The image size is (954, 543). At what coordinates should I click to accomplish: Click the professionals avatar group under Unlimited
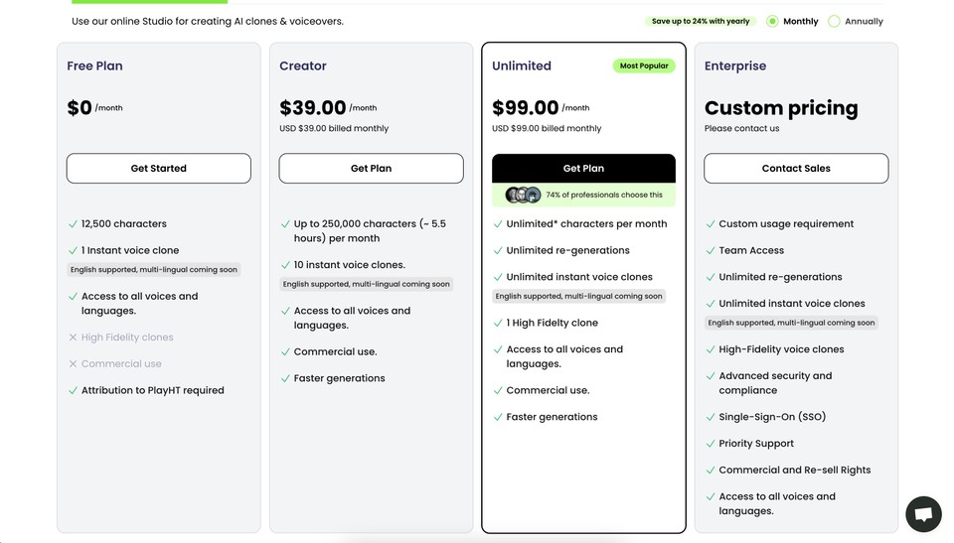pyautogui.click(x=524, y=195)
